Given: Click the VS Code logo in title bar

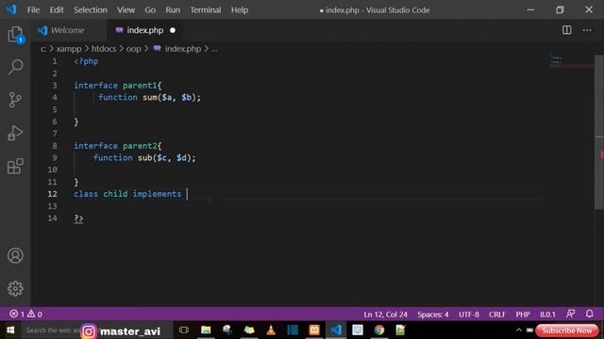Looking at the screenshot, I should pos(11,9).
